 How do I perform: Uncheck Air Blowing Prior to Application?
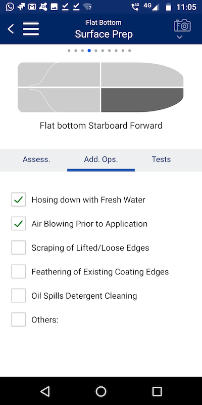pyautogui.click(x=19, y=224)
